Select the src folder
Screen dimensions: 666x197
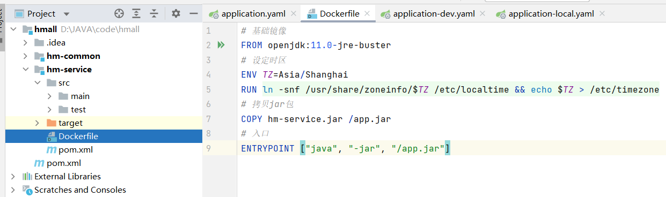[64, 83]
